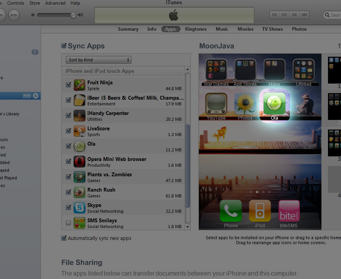Click apps list scroll down arrow

[187, 227]
